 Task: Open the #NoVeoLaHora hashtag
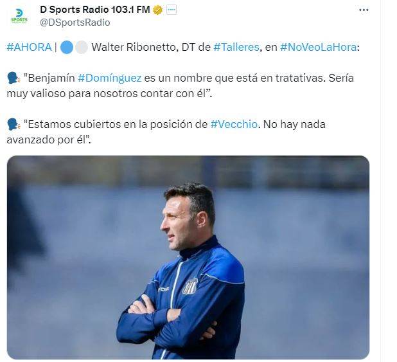tap(319, 47)
